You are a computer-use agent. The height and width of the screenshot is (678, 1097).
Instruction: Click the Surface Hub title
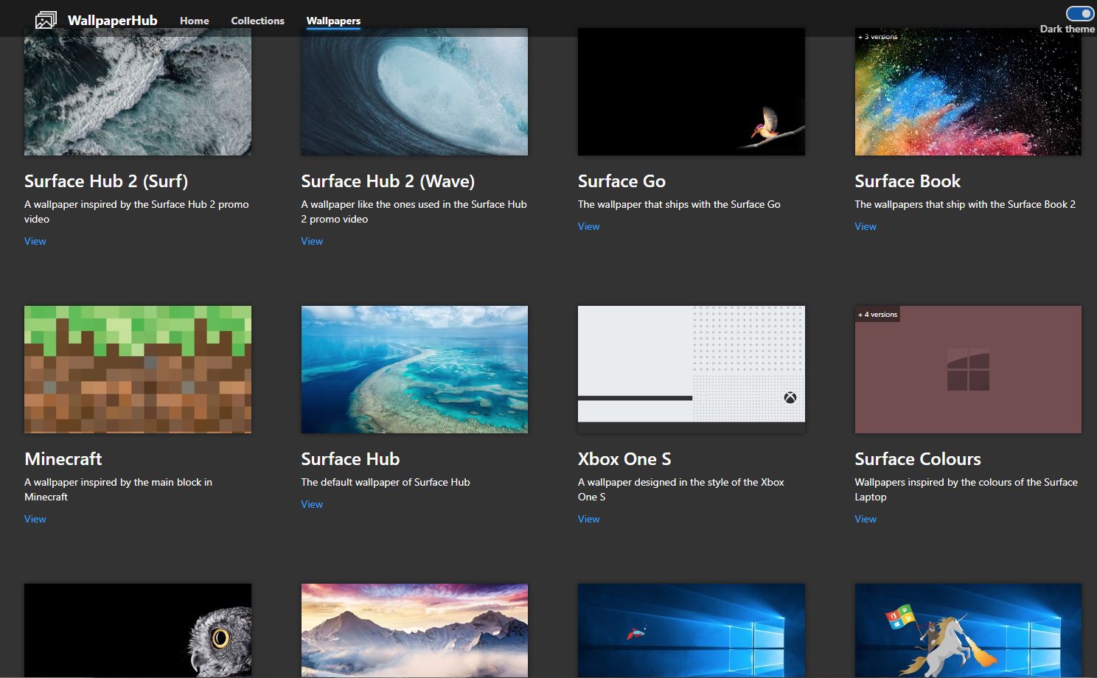(x=350, y=459)
